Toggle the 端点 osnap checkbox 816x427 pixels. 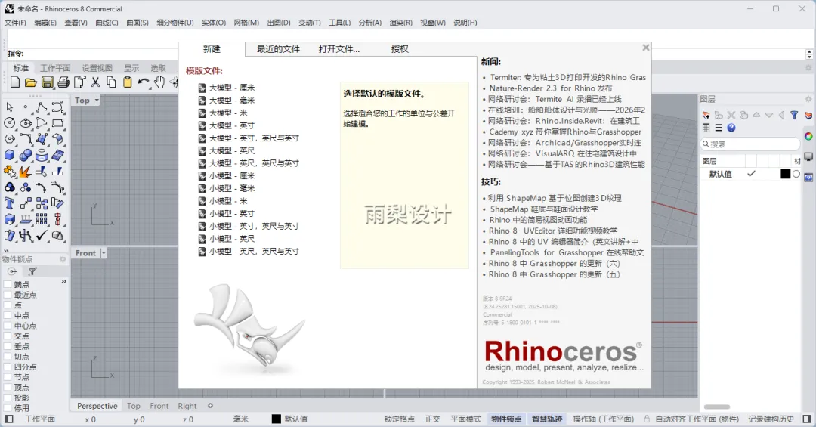point(8,284)
